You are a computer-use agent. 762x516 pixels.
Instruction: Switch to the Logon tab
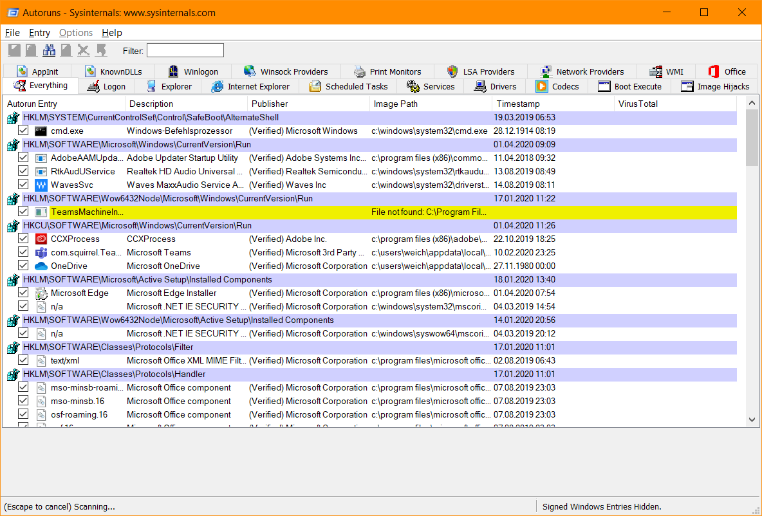(x=106, y=86)
